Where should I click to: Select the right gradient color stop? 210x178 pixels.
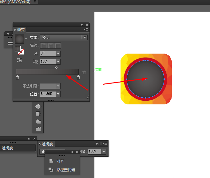78,77
